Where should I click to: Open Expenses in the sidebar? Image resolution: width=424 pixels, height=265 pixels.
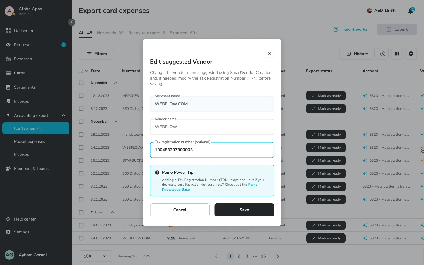point(36,59)
